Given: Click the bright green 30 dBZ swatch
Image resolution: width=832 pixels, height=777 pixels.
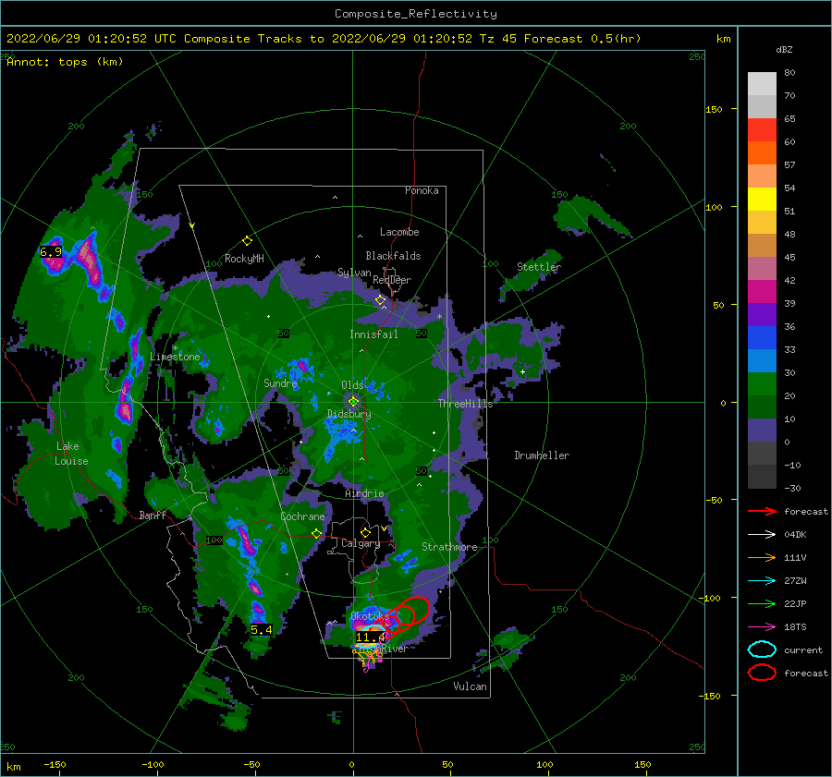Looking at the screenshot, I should pyautogui.click(x=762, y=384).
